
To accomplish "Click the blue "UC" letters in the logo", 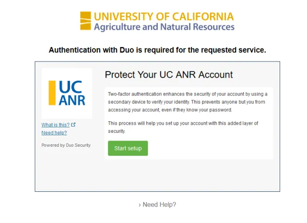I will [71, 87].
